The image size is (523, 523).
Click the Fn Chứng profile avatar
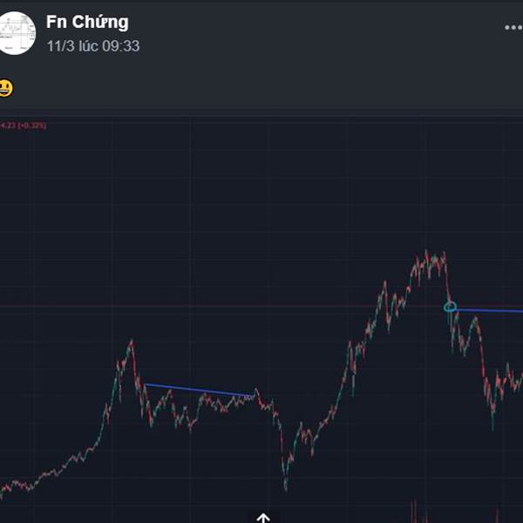[x=15, y=33]
